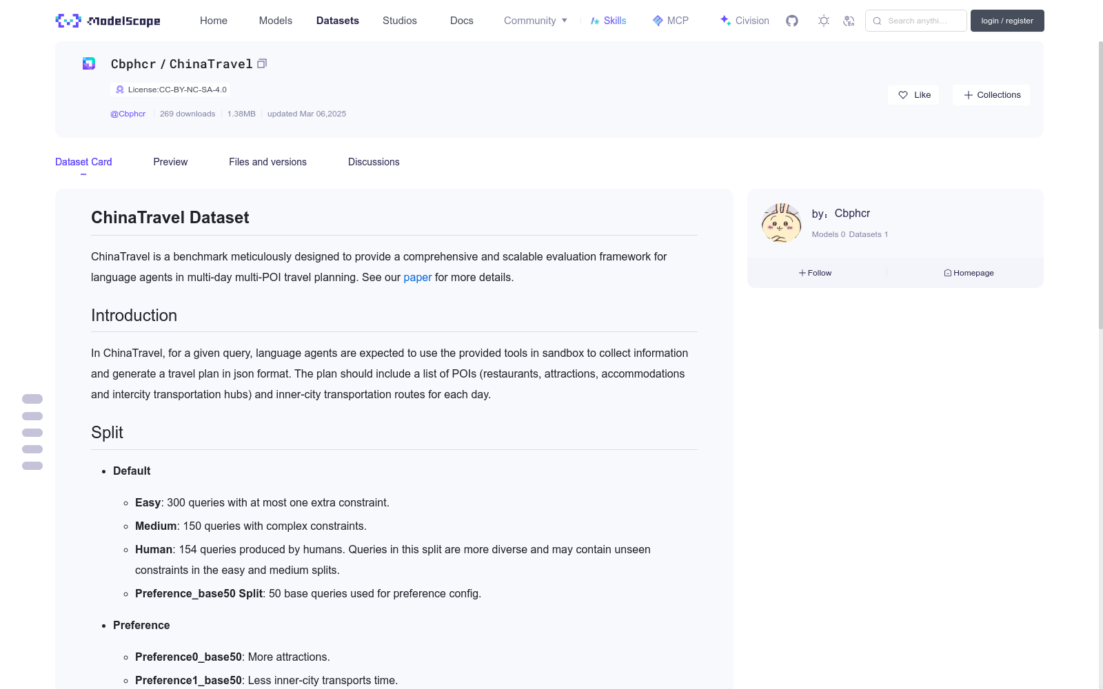Click the 'ChinaTravel Dataset' heading
Image resolution: width=1103 pixels, height=689 pixels.
point(170,218)
